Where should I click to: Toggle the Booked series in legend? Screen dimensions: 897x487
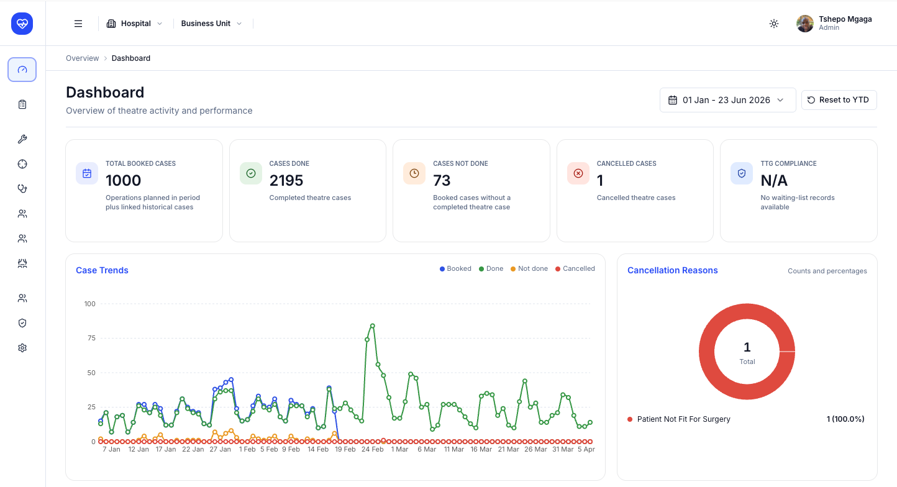tap(455, 269)
